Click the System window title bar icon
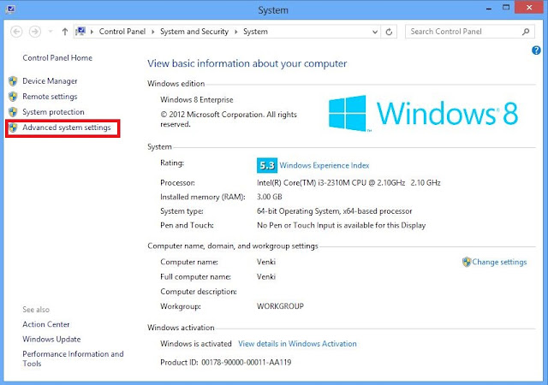The width and height of the screenshot is (548, 385). click(10, 9)
